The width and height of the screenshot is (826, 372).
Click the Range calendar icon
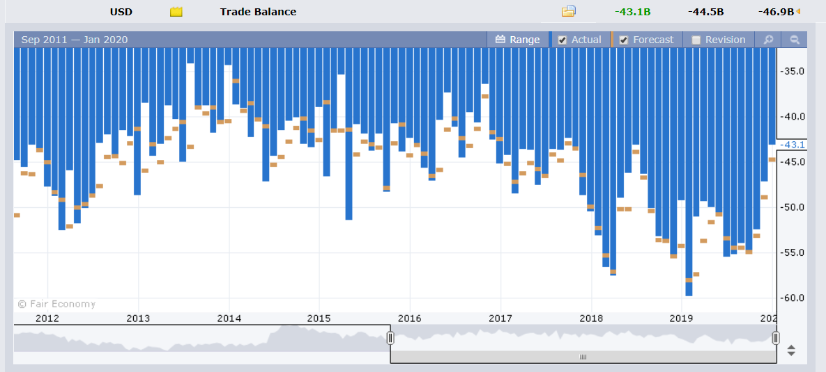[500, 40]
